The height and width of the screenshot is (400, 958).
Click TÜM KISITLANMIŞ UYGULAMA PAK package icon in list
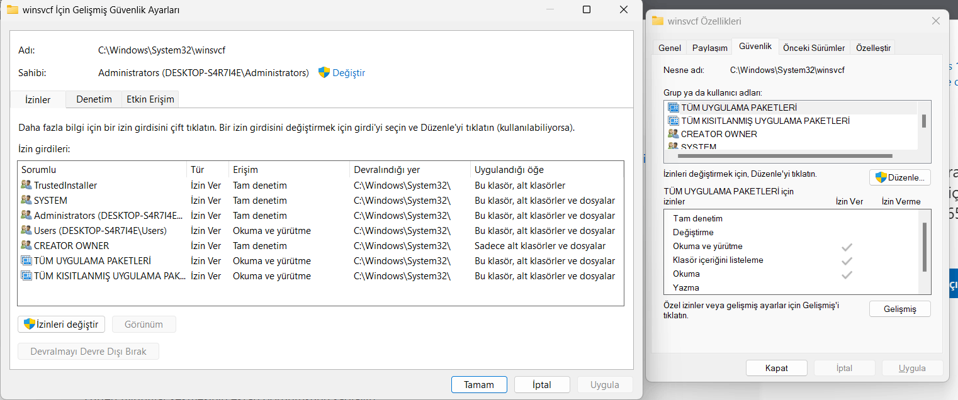[26, 276]
